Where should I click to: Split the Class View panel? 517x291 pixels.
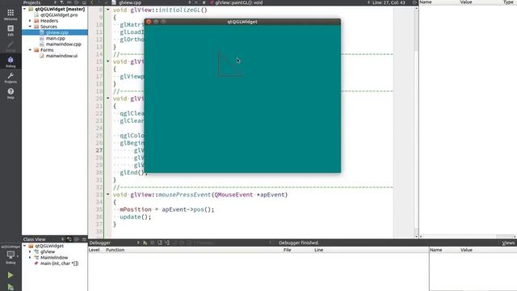coord(77,239)
